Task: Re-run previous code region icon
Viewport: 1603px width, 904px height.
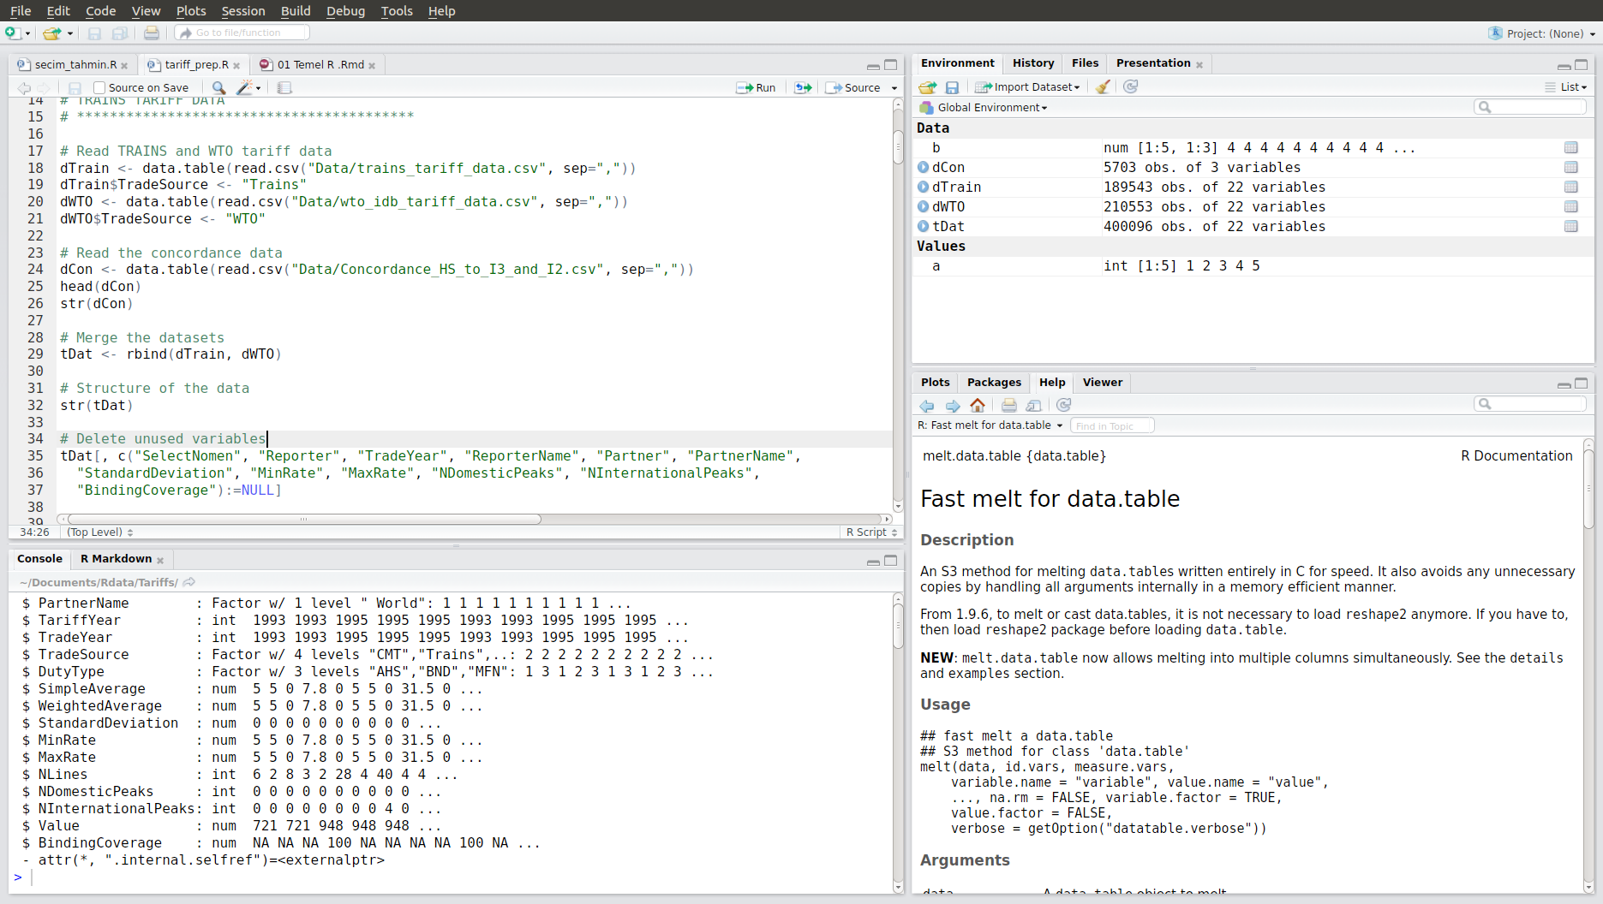Action: point(803,87)
